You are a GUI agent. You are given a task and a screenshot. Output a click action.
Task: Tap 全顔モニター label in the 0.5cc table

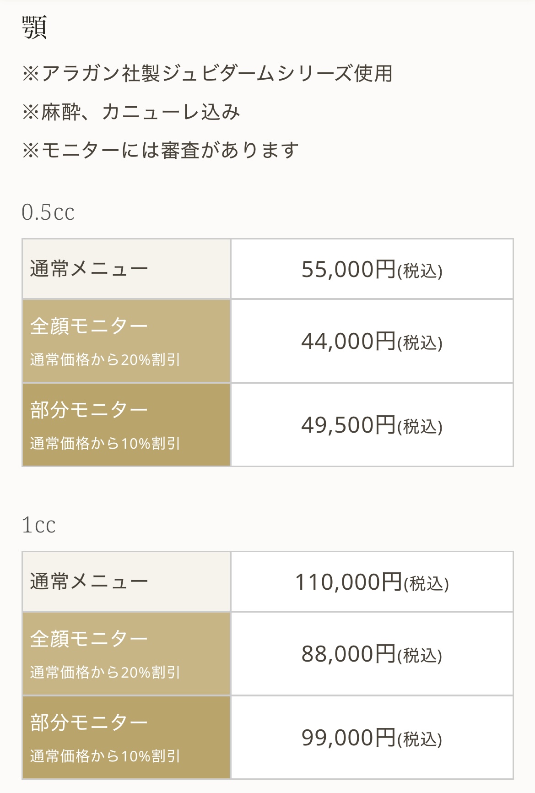(x=89, y=326)
